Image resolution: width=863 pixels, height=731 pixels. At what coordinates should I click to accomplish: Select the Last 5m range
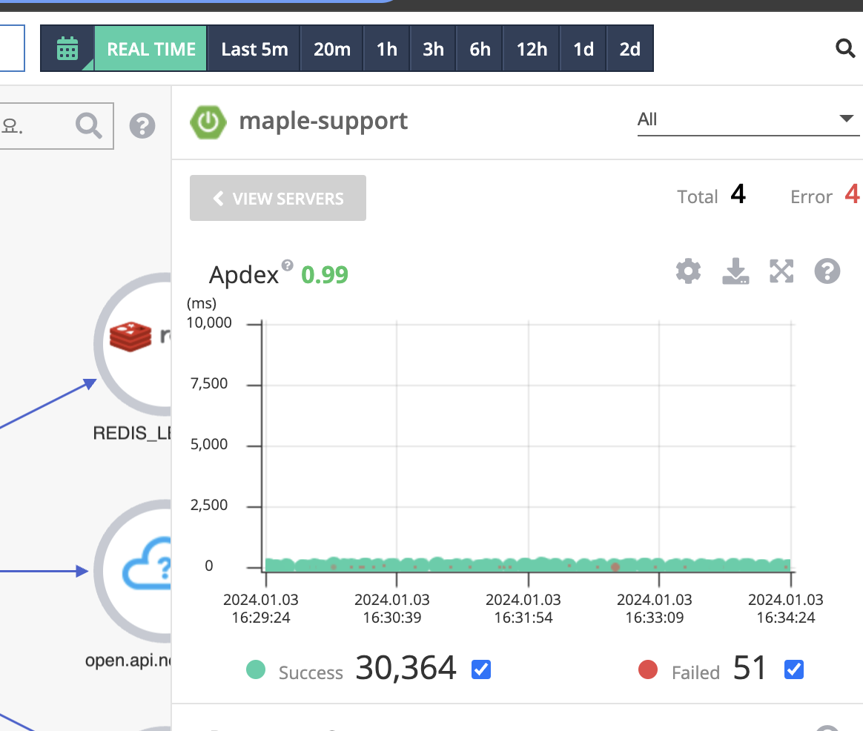[254, 48]
